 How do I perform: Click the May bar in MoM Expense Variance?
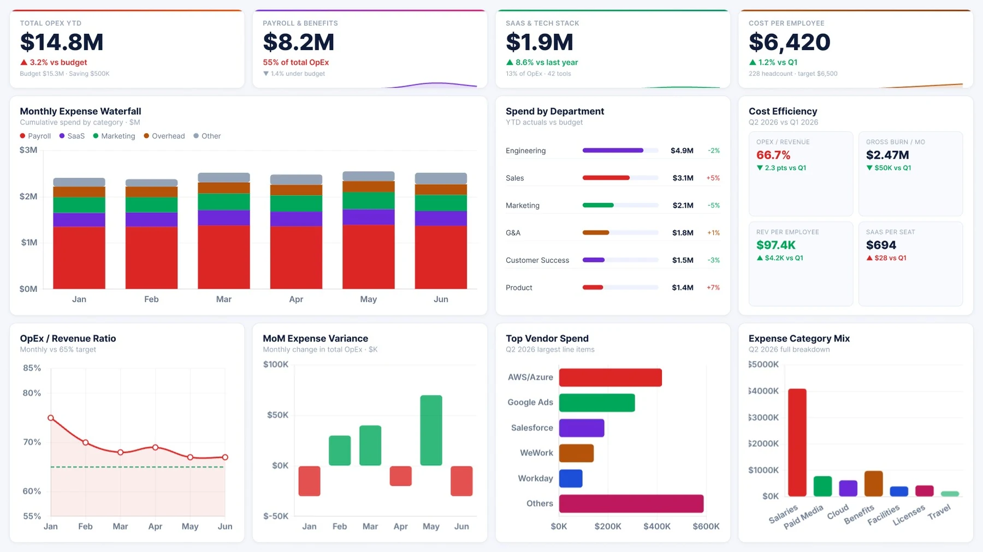[431, 430]
